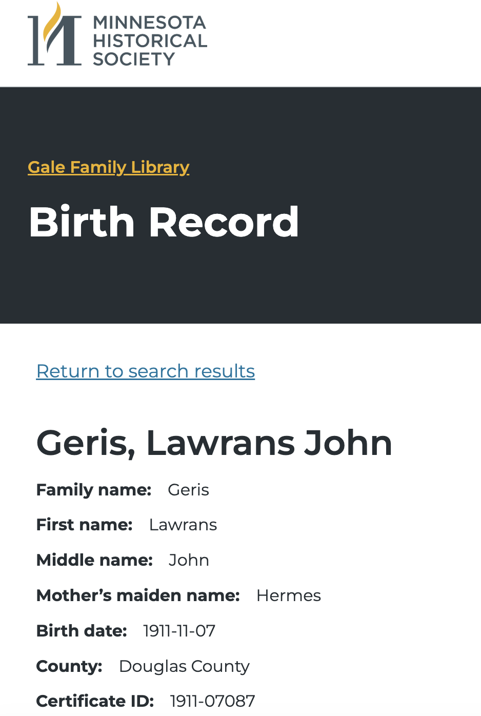Screen dimensions: 481x716
Task: Click the County label
Action: 69,666
